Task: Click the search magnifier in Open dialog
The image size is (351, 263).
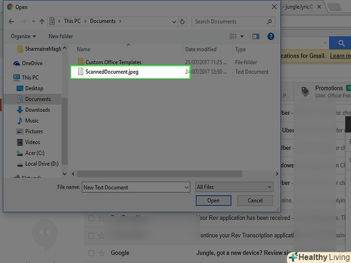Action: pyautogui.click(x=270, y=22)
